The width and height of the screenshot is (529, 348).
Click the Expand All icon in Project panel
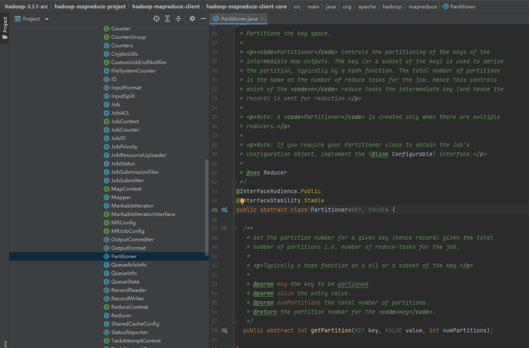pos(167,19)
